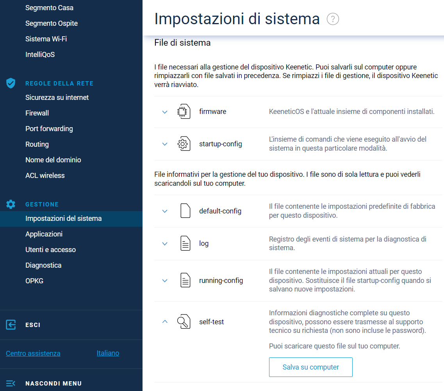Image resolution: width=444 pixels, height=391 pixels.
Task: Collapse the self-test section
Action: click(x=165, y=322)
